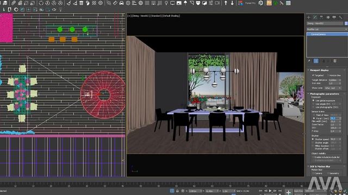This screenshot has width=348, height=195.
Task: Select the Field of view radio button
Action: (314, 115)
